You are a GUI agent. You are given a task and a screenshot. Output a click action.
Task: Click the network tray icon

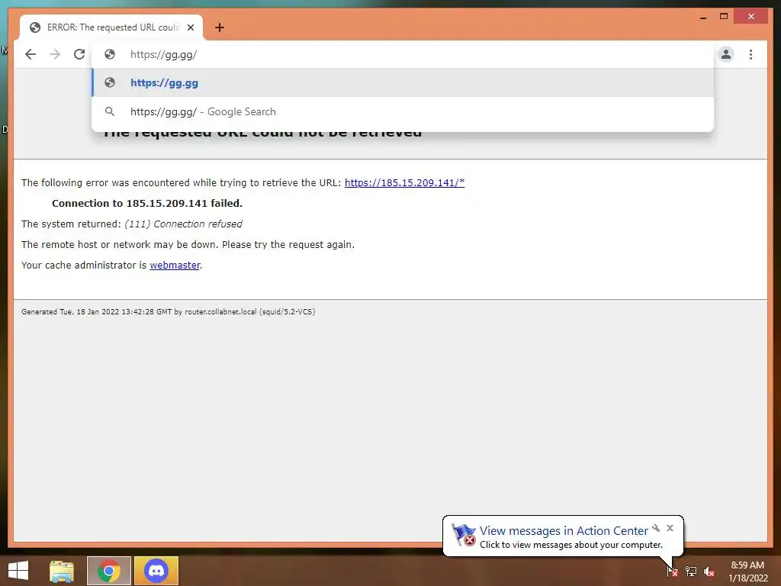coord(691,571)
